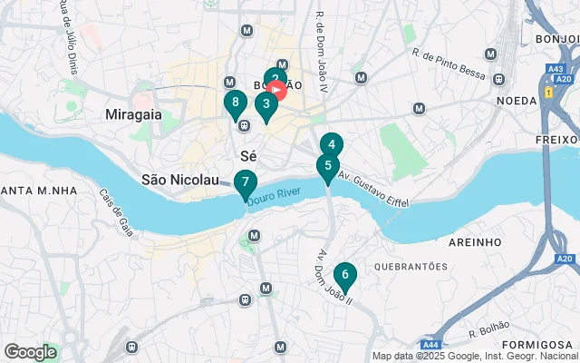Select map pin number 3
The width and height of the screenshot is (580, 363).
pyautogui.click(x=266, y=105)
